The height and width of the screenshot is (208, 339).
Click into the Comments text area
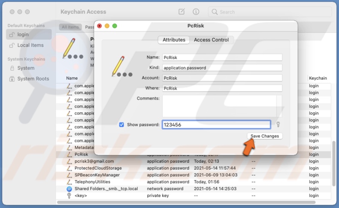tap(219, 106)
